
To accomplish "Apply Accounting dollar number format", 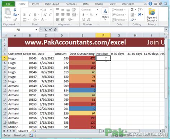I will coord(83,15).
